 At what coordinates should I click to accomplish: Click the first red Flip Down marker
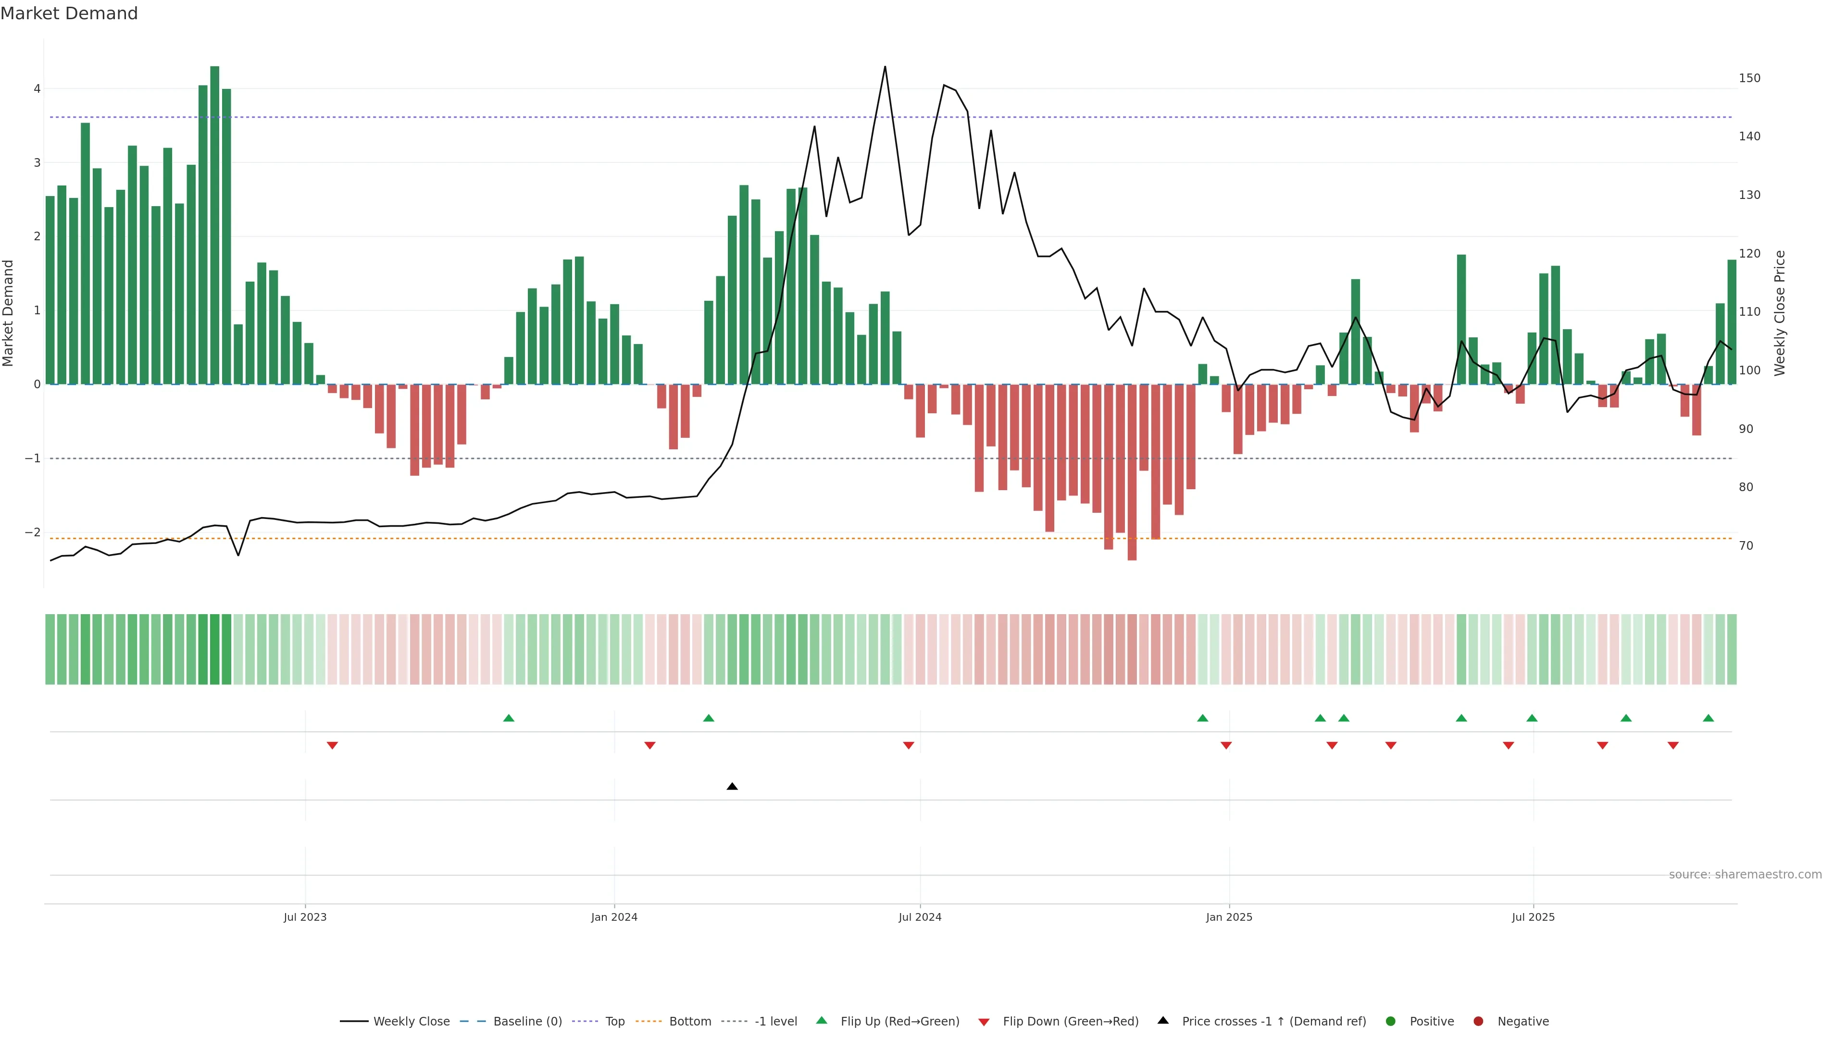pos(332,746)
